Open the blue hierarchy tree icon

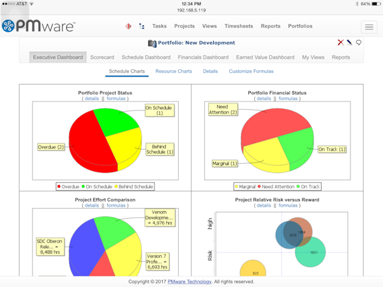point(142,26)
